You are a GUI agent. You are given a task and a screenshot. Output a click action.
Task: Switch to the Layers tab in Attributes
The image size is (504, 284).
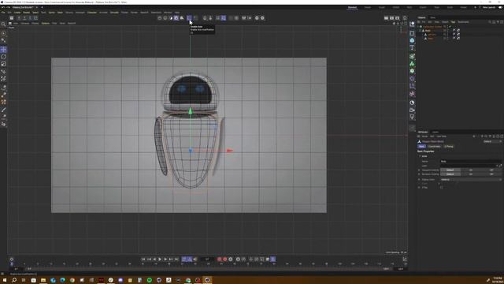pos(435,132)
